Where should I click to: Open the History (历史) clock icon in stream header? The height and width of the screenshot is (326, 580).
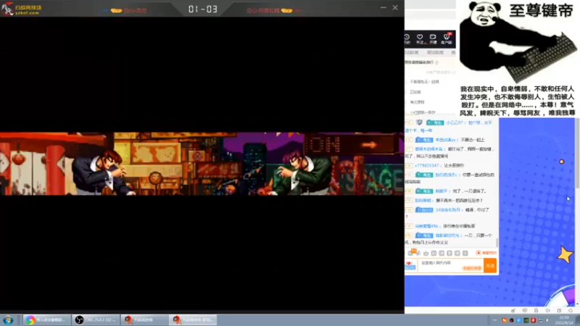click(x=407, y=39)
